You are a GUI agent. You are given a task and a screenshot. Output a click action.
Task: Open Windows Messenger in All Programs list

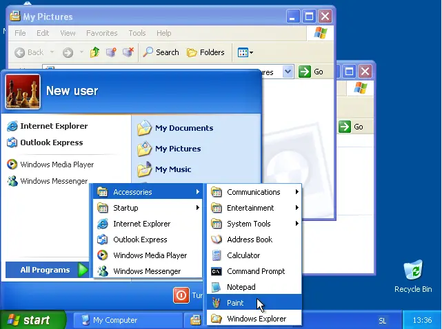point(148,271)
